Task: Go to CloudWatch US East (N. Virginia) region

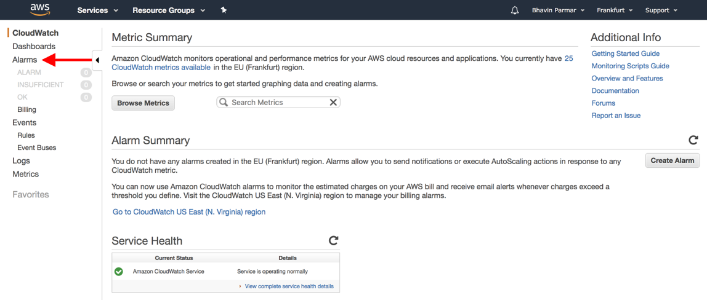Action: (189, 211)
